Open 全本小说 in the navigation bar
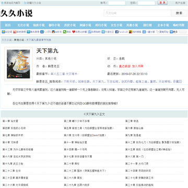Screen dimensions: 188x188 pyautogui.click(x=163, y=25)
